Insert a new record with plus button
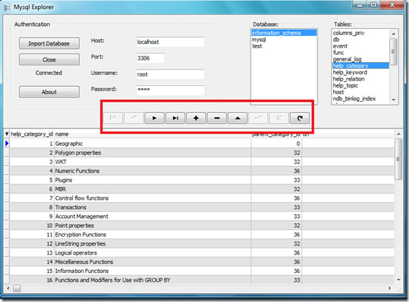This screenshot has height=302, width=409. 196,118
